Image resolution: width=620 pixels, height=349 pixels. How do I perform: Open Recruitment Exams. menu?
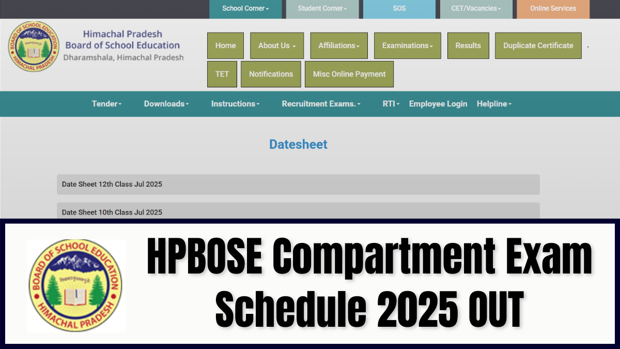pos(321,104)
